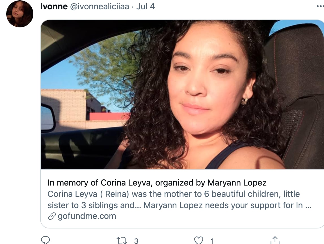This screenshot has height=244, width=324.
Task: Click the side mirror area in the photo
Action: point(47,118)
